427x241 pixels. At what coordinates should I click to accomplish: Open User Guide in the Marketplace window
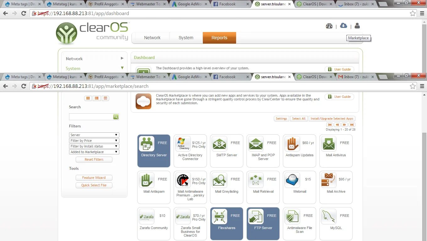coord(339,97)
